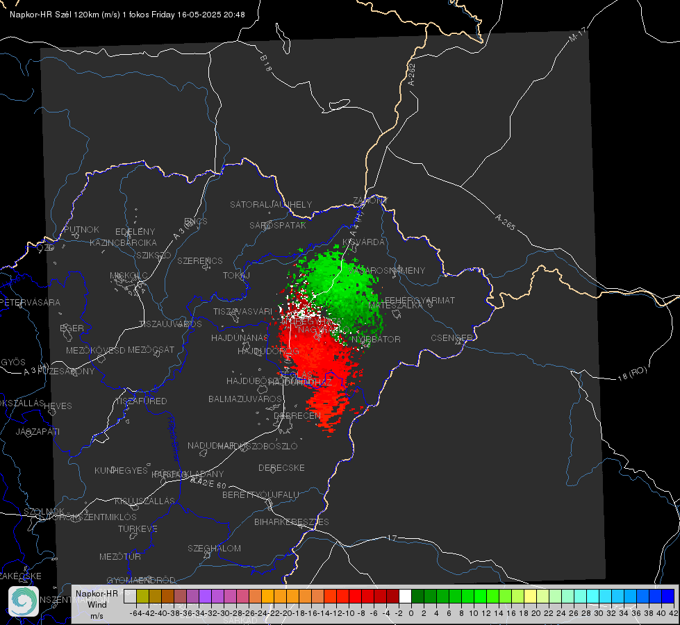680x625 pixels.
Task: Click the SZEGHALOM city label
Action: [214, 548]
